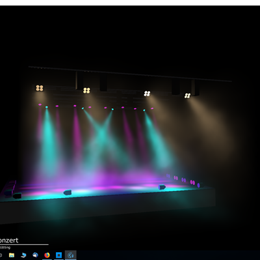Launch Firefox from the taskbar
The width and height of the screenshot is (260, 260).
click(x=47, y=255)
